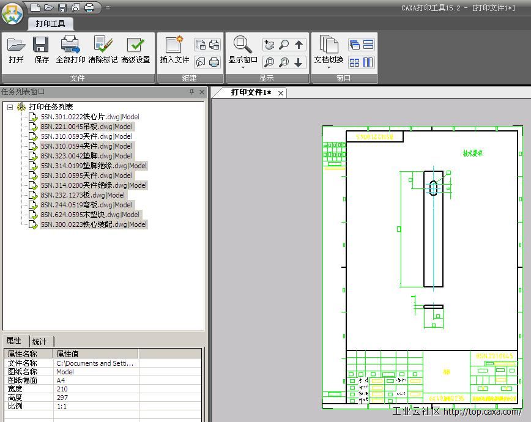Click cascade windows icon in 窗口 group
Image resolution: width=531 pixels, height=422 pixels.
(x=354, y=45)
